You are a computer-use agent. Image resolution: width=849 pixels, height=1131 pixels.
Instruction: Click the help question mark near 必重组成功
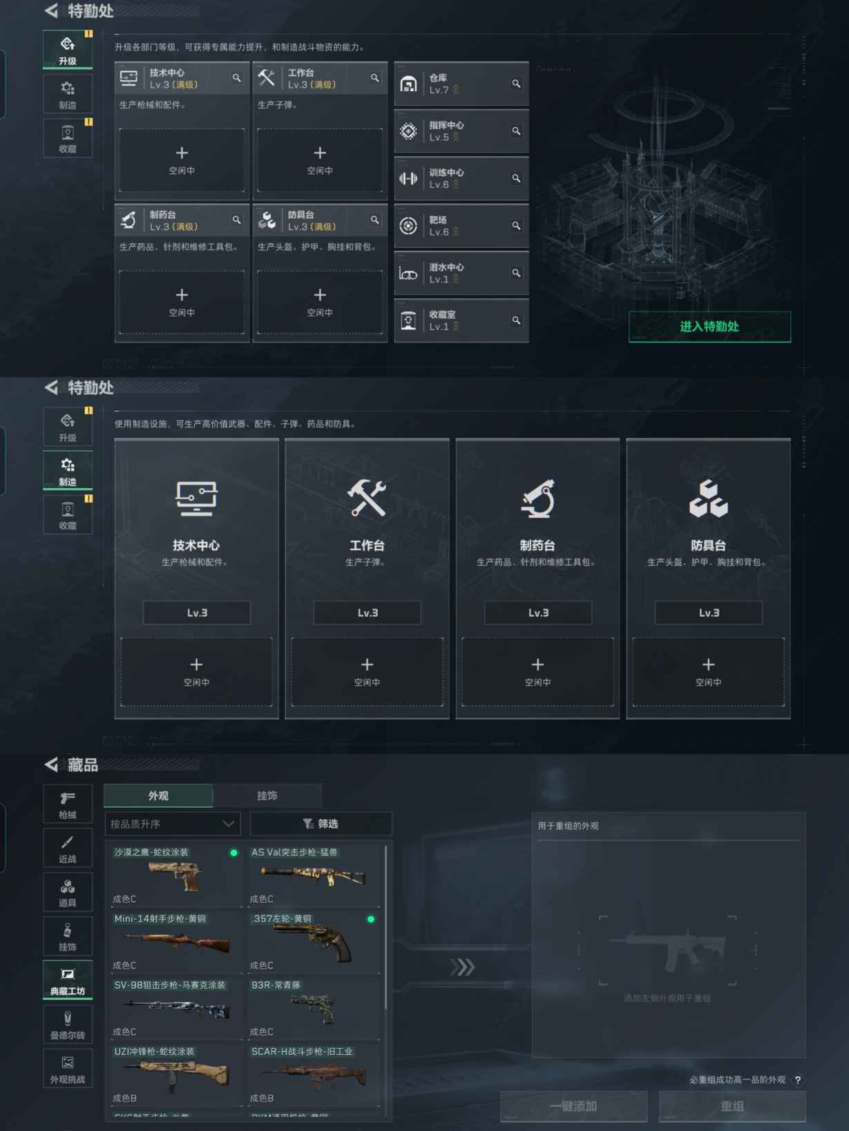point(798,1080)
